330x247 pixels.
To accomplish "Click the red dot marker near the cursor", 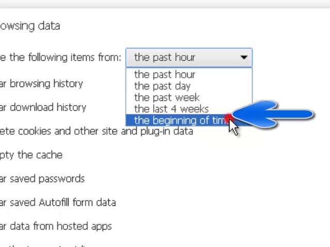I will (228, 117).
